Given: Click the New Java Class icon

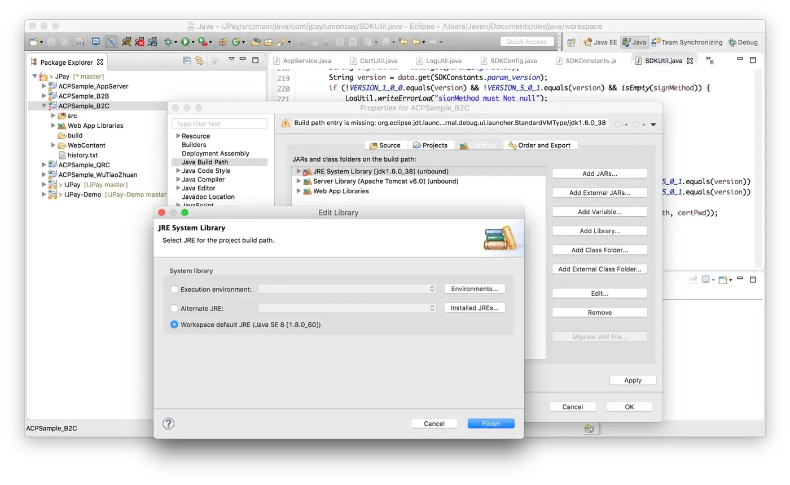Looking at the screenshot, I should pyautogui.click(x=236, y=42).
